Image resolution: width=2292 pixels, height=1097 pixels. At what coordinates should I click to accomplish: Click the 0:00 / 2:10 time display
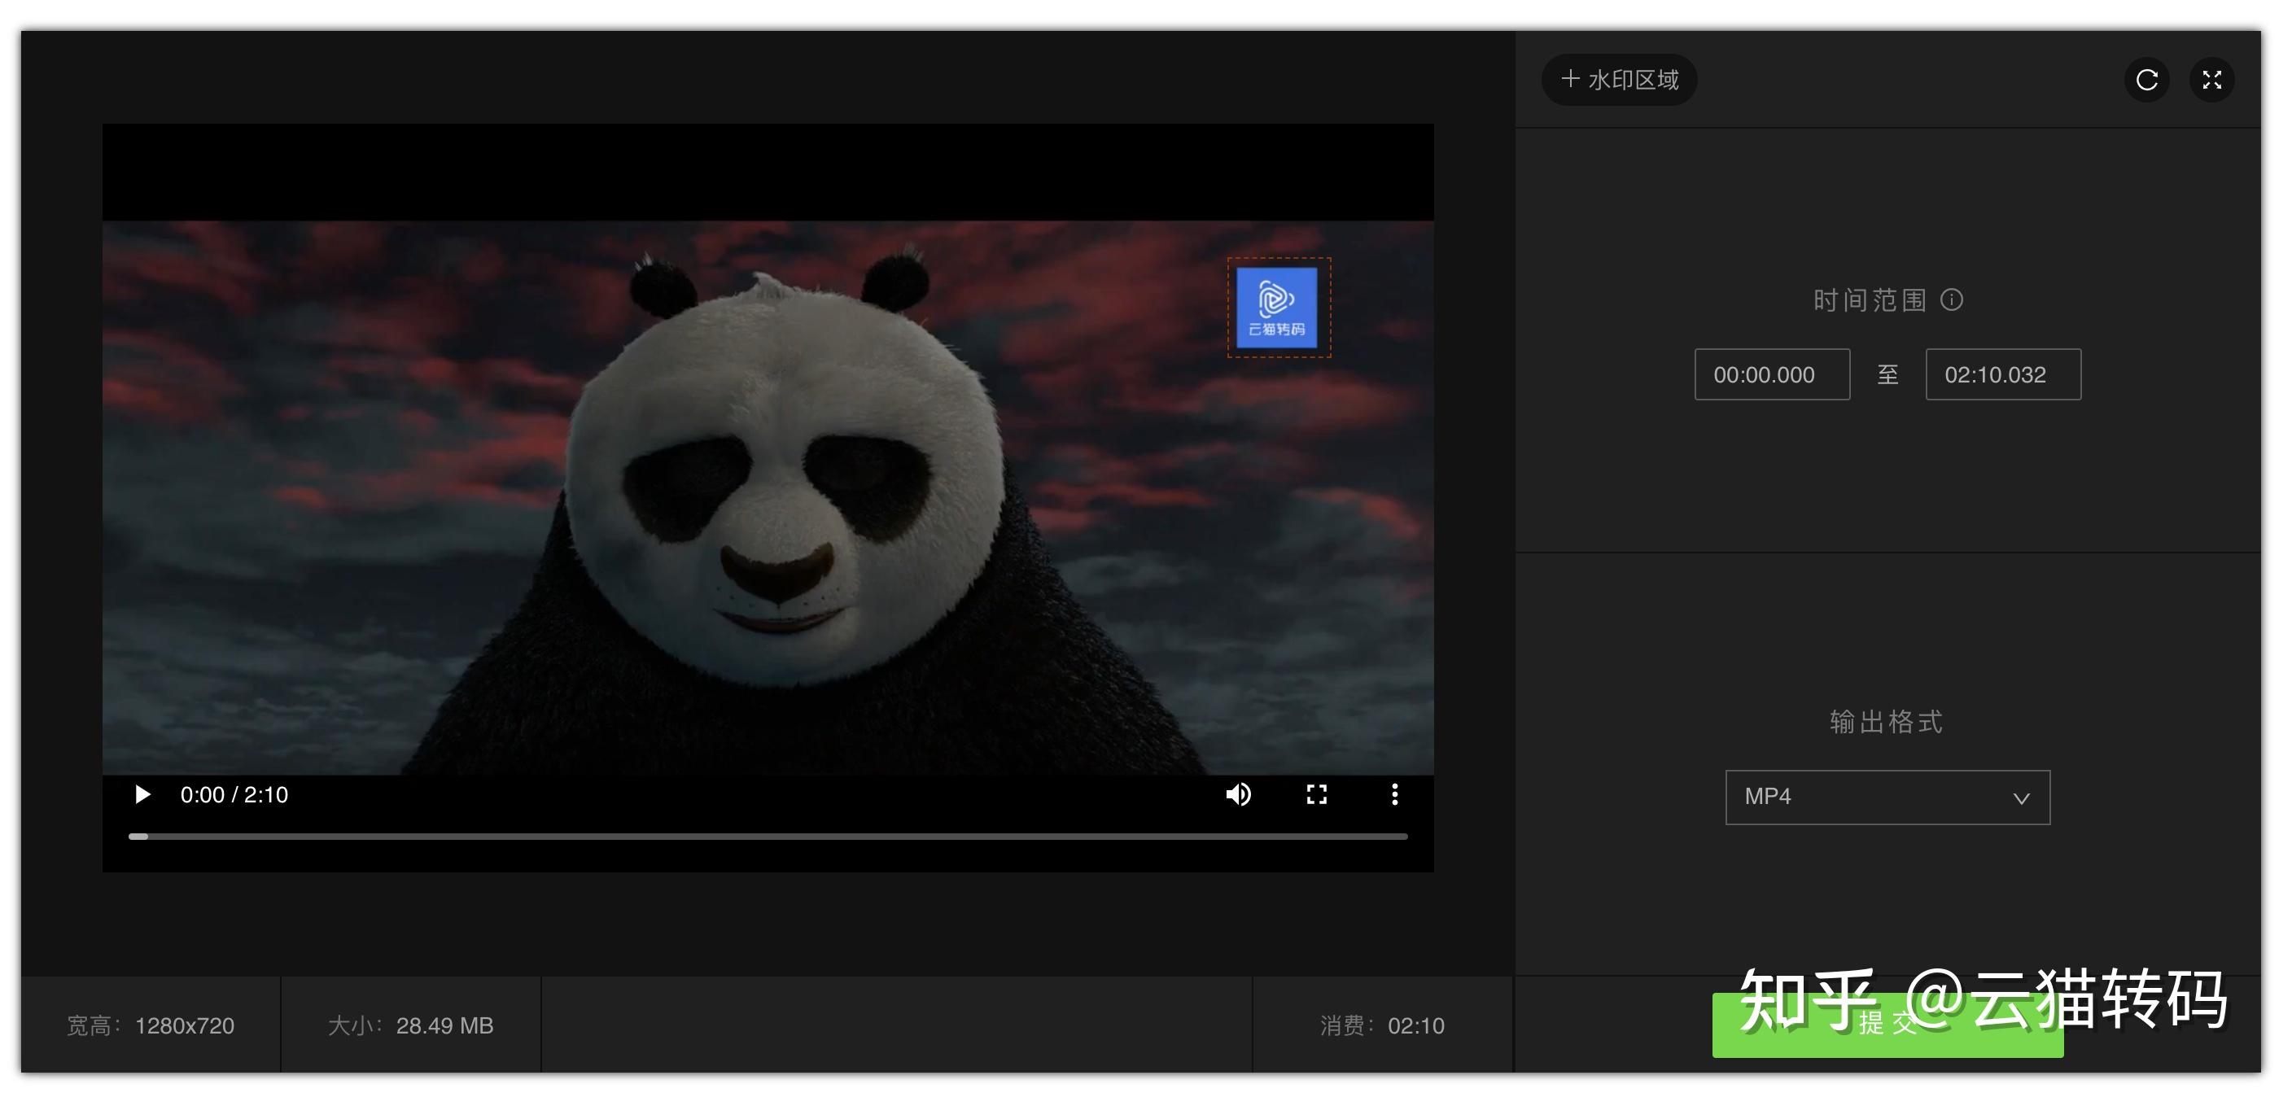click(234, 794)
